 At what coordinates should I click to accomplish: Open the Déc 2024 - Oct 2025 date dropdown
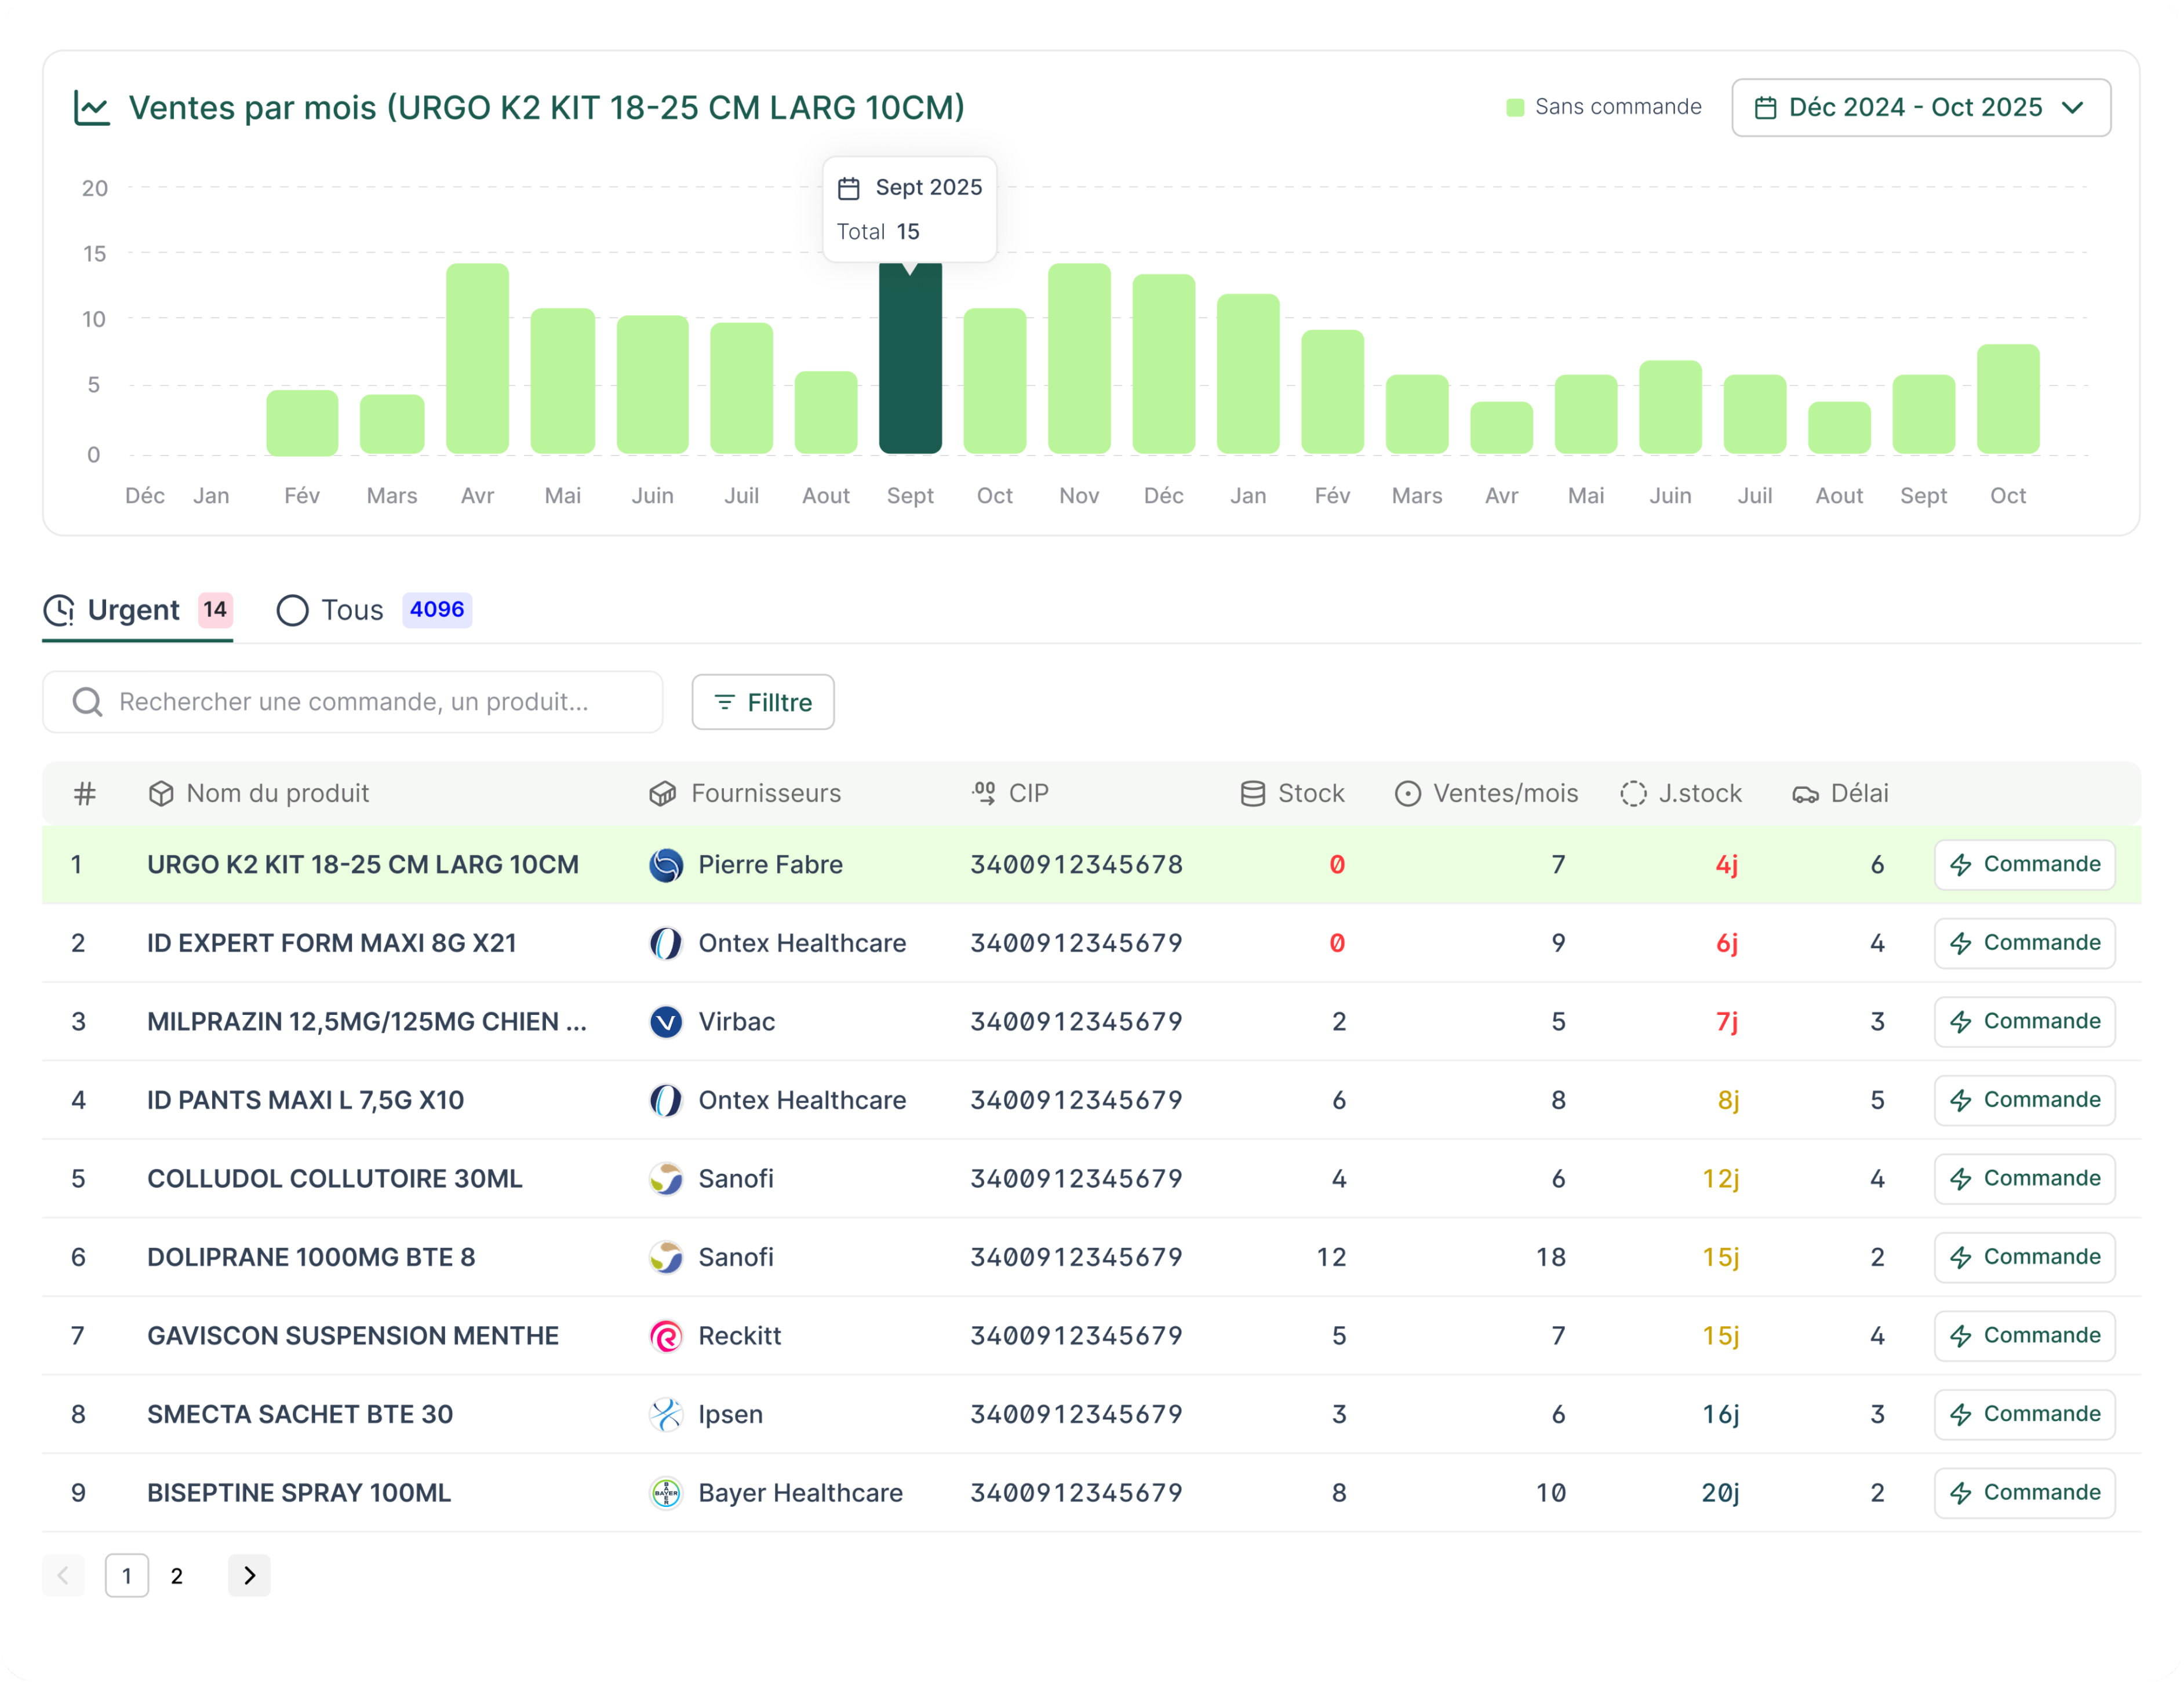(x=1920, y=108)
